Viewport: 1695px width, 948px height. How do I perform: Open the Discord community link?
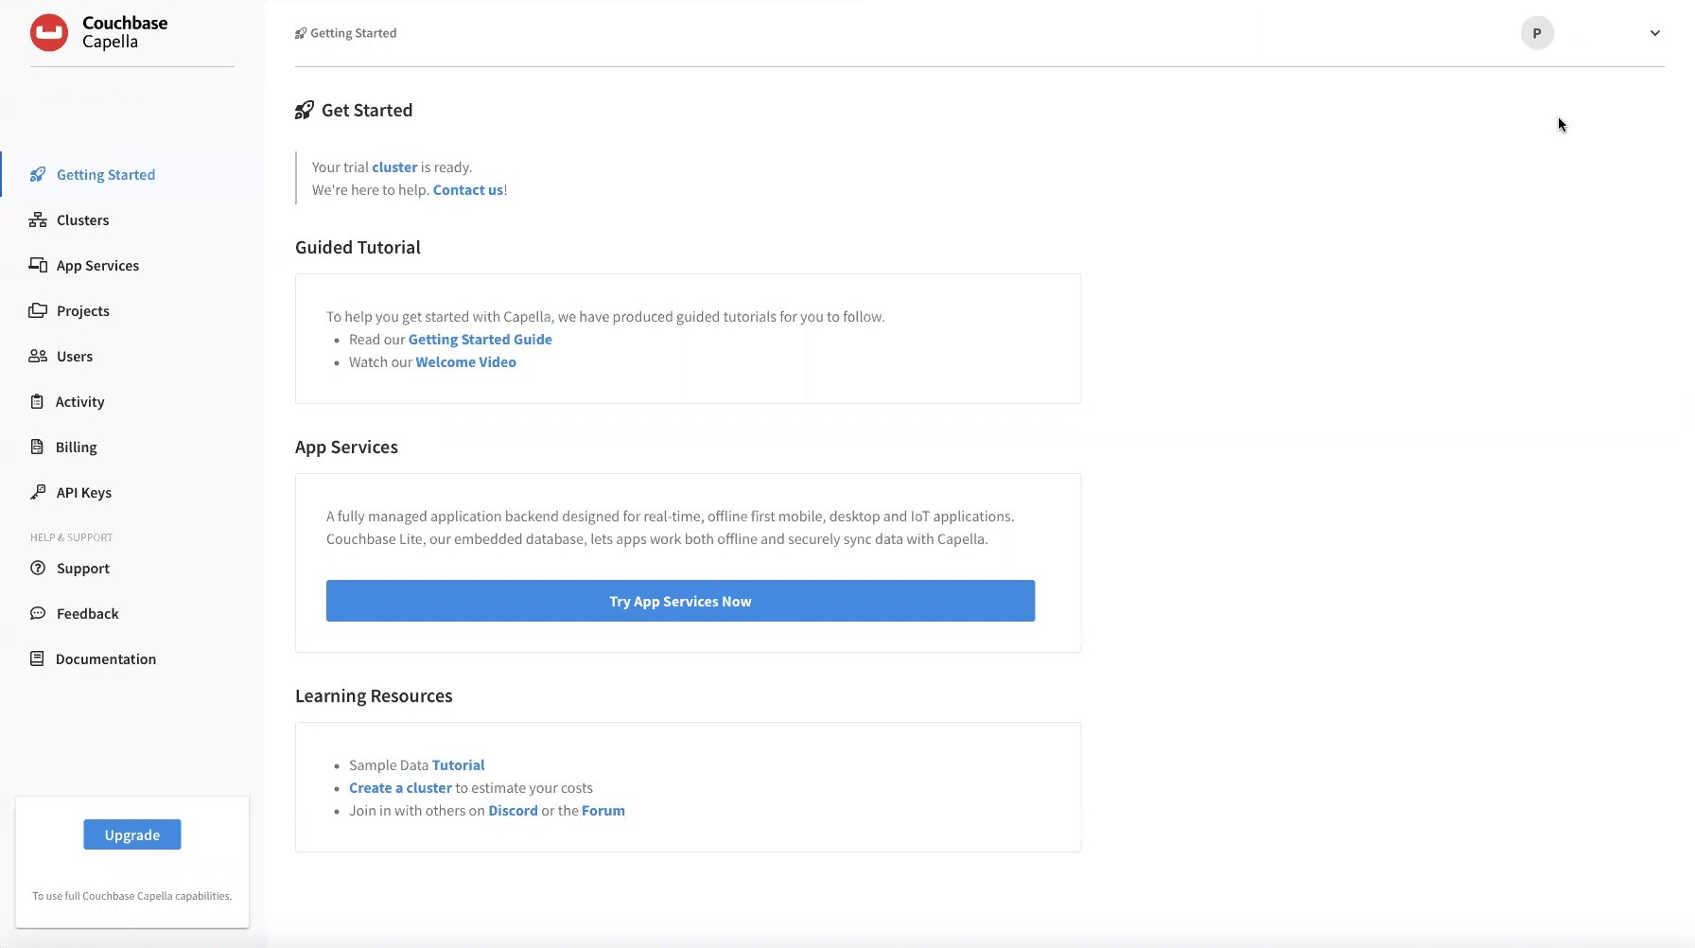pyautogui.click(x=513, y=811)
